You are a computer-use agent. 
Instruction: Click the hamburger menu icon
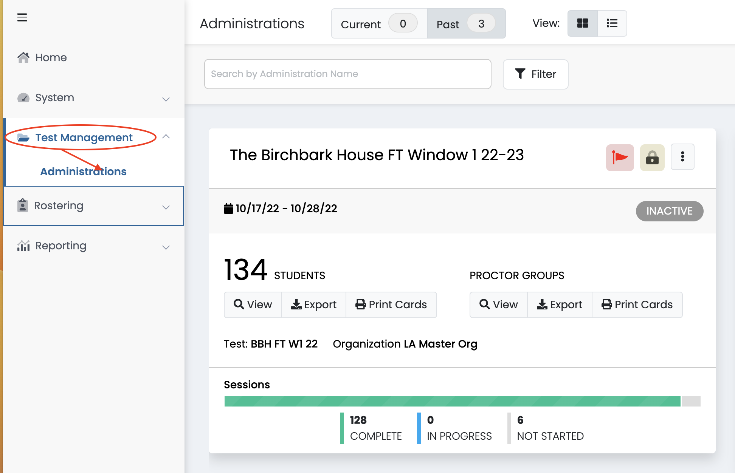click(22, 17)
